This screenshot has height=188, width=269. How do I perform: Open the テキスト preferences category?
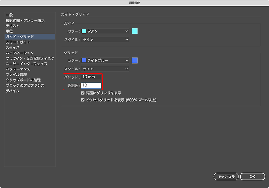coord(13,26)
